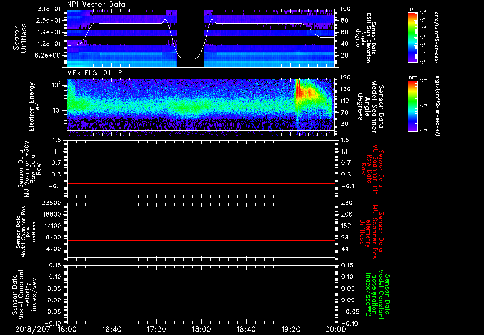
Task: Click the "Model Scanner Pos Raw" axis title
Action: [26, 232]
